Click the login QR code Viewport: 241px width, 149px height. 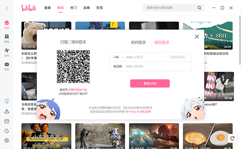[x=73, y=66]
